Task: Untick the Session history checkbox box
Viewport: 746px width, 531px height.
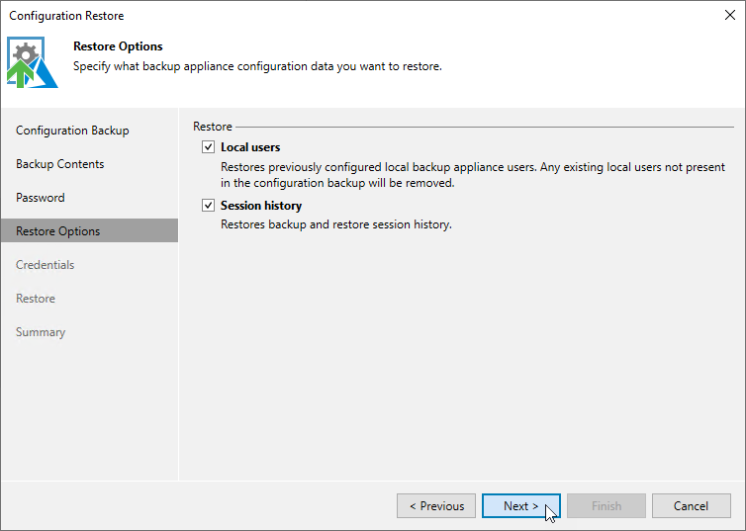Action: (x=208, y=206)
